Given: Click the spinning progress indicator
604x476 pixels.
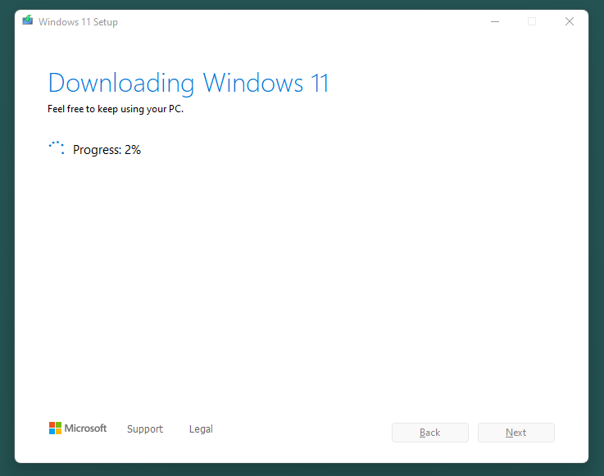Looking at the screenshot, I should pyautogui.click(x=57, y=148).
